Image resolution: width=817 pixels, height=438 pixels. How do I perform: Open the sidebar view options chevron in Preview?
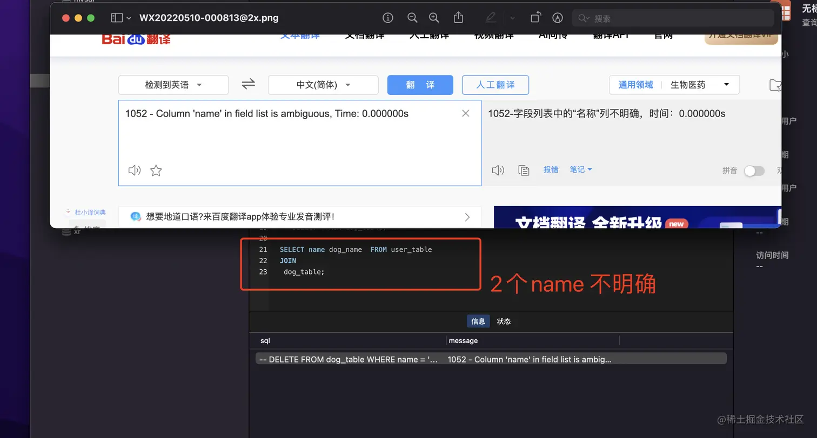[129, 18]
